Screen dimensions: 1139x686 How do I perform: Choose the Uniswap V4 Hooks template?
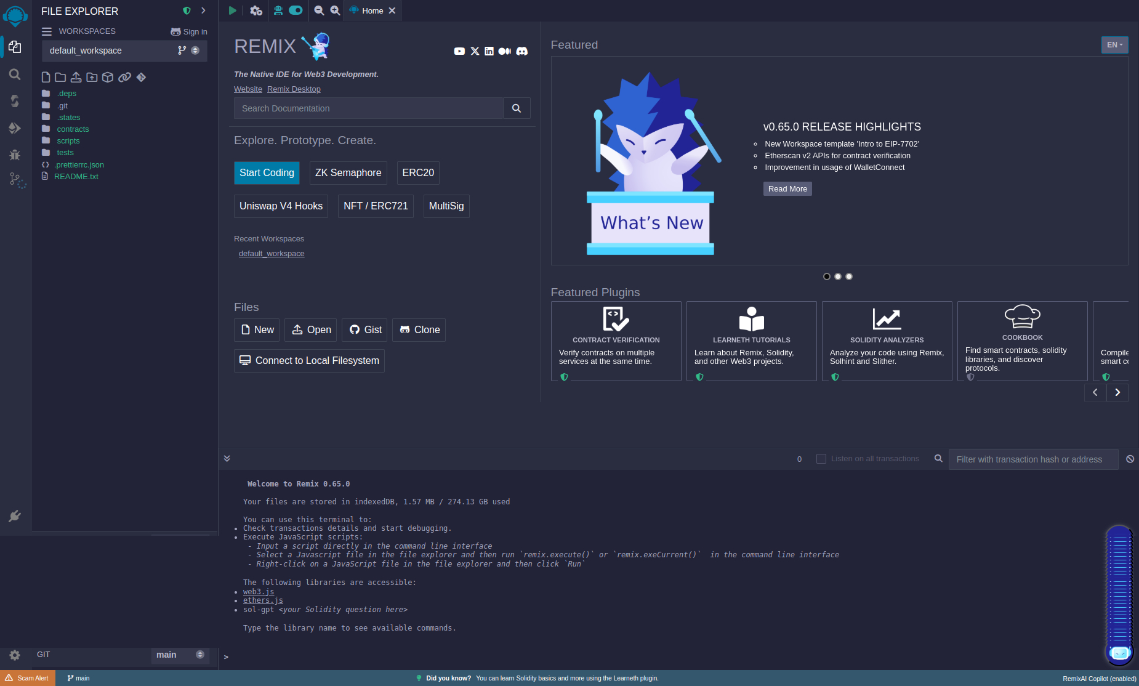pyautogui.click(x=281, y=206)
